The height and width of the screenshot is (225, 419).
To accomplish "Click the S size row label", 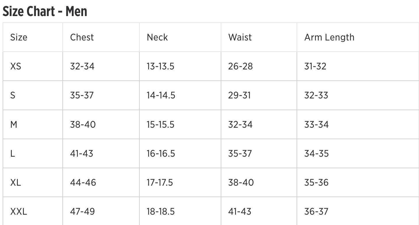I will (x=13, y=95).
